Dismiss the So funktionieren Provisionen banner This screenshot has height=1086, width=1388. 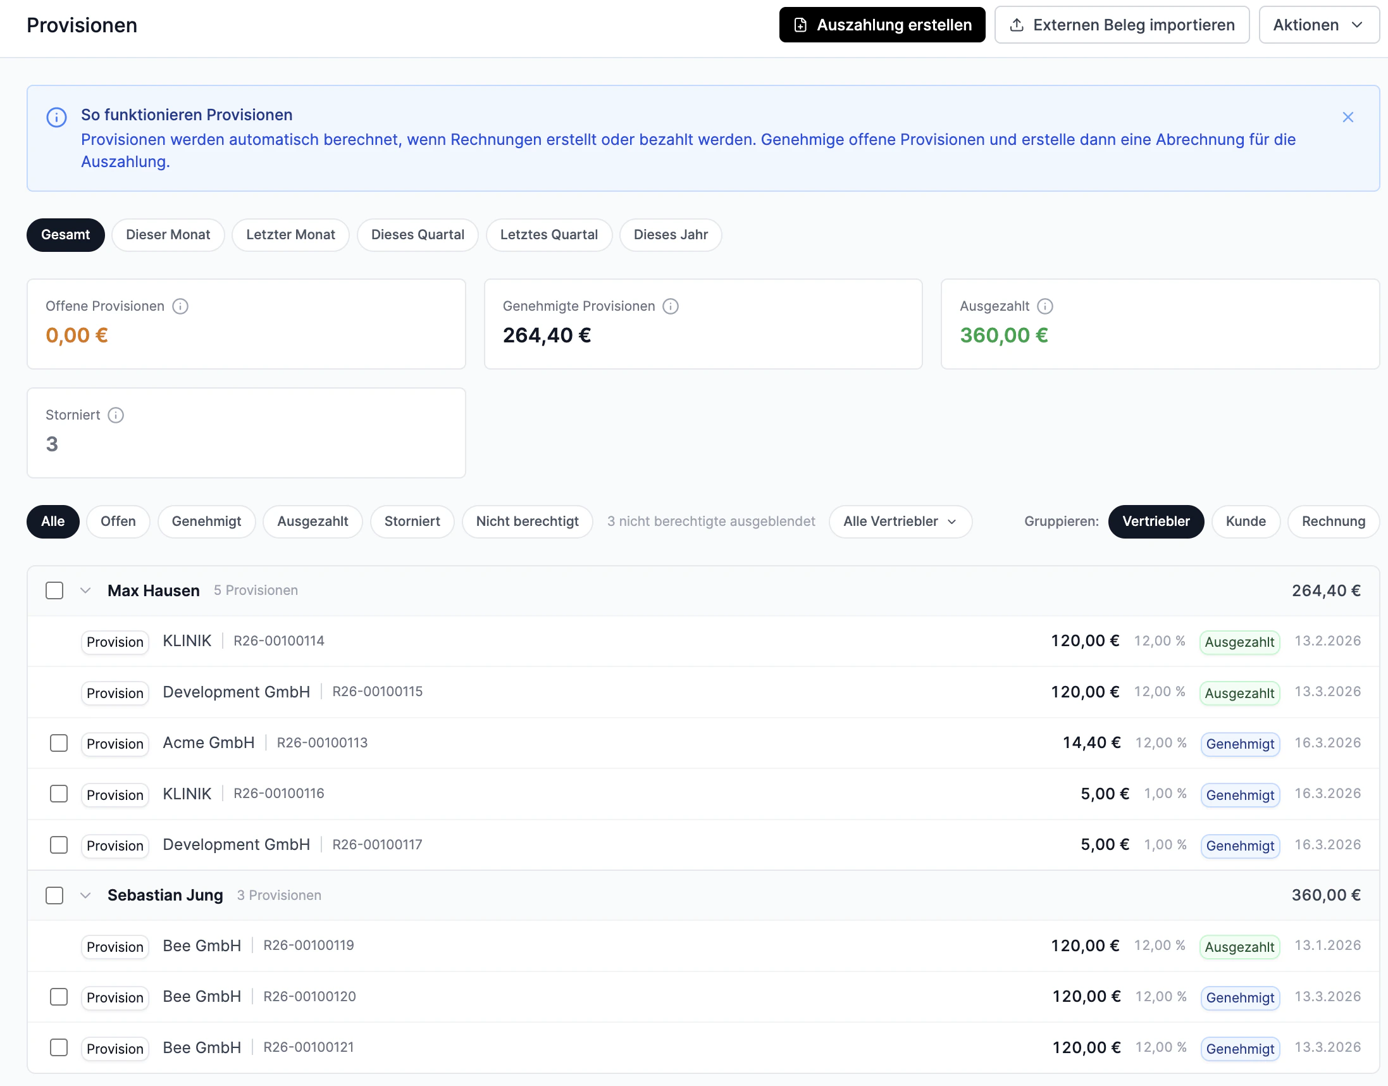[1348, 117]
